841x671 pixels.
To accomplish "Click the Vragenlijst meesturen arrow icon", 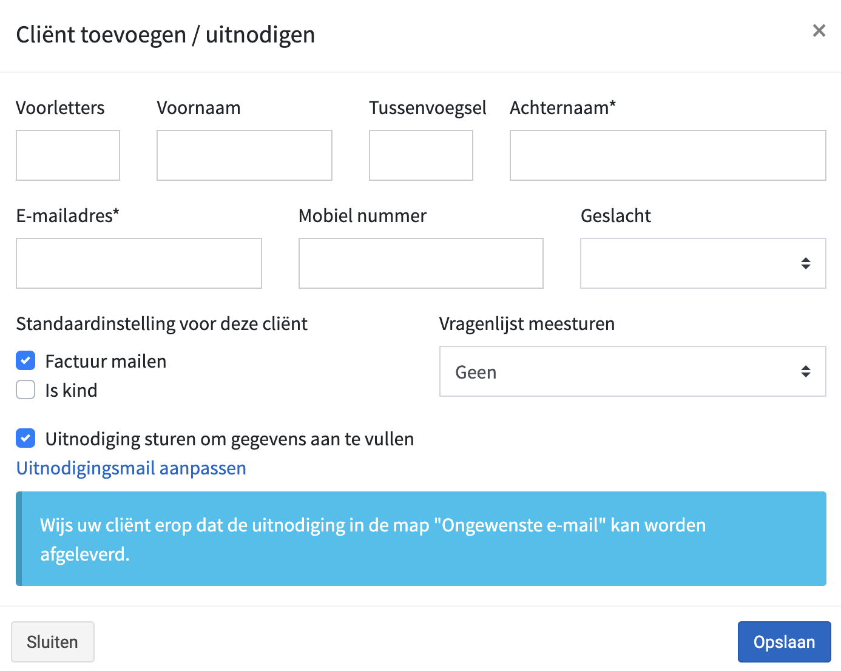I will [806, 371].
